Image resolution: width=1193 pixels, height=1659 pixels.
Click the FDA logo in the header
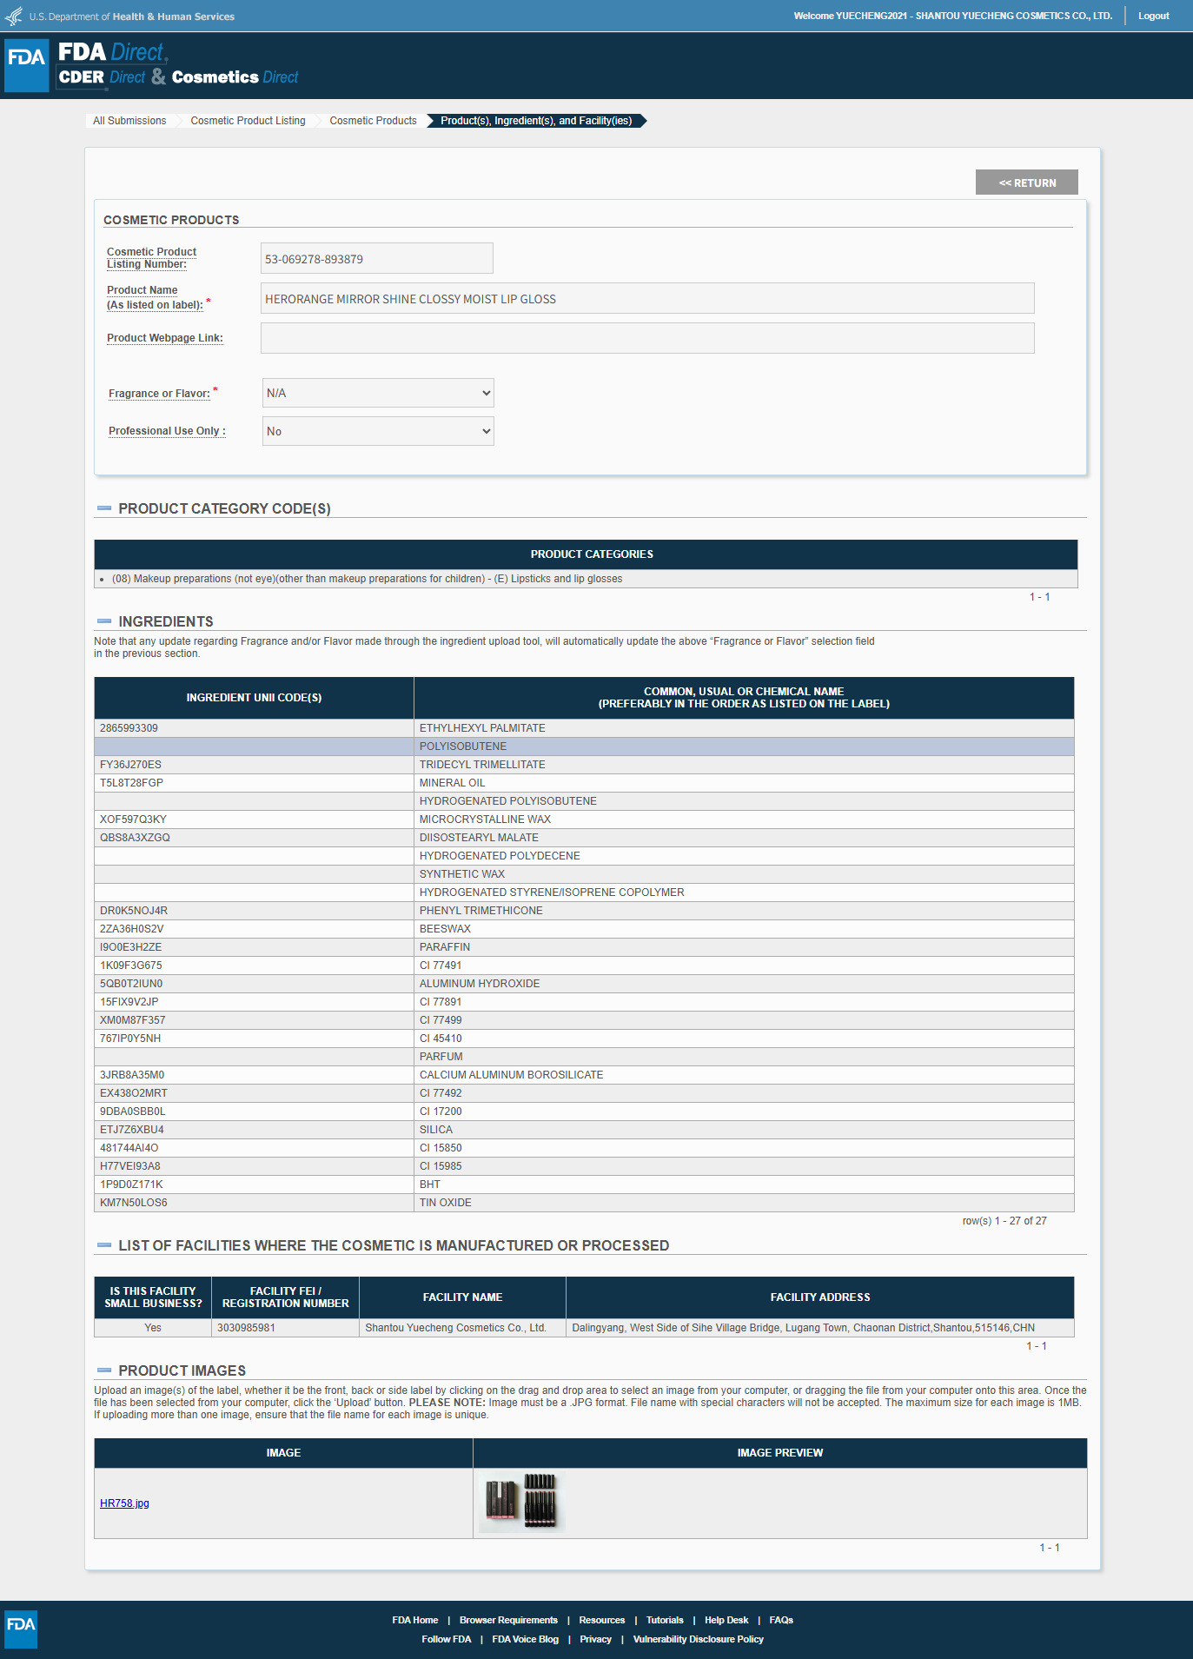pos(26,65)
